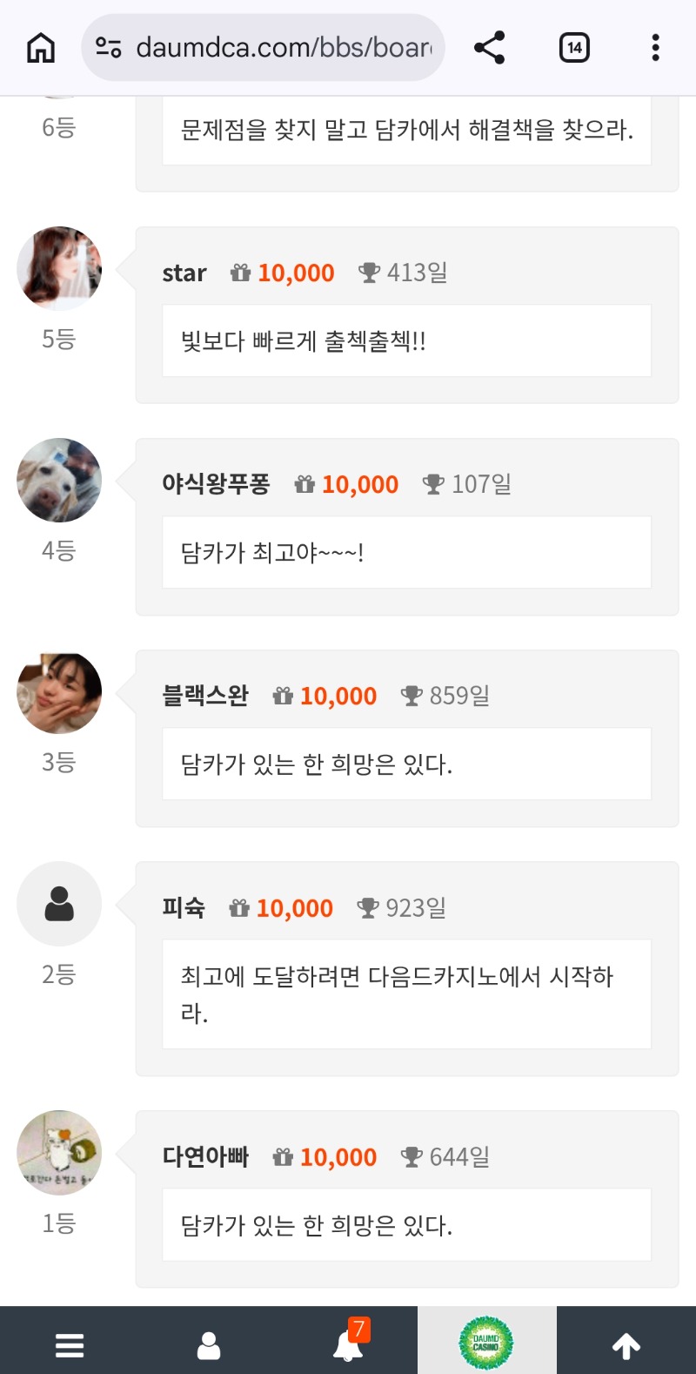The image size is (696, 1374).
Task: Tap 다연아빠's profile picture
Action: tap(59, 1153)
